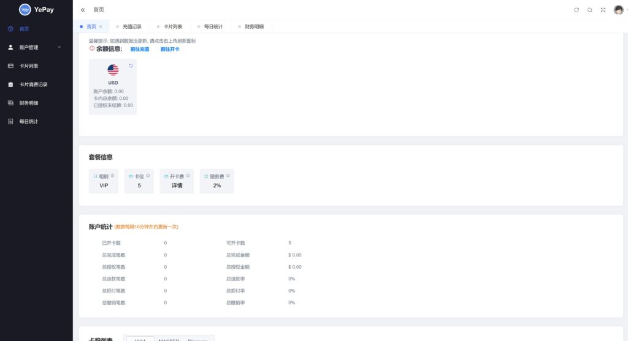Click 详情 under 开卡费
Viewport: 628px width, 341px height.
click(177, 185)
